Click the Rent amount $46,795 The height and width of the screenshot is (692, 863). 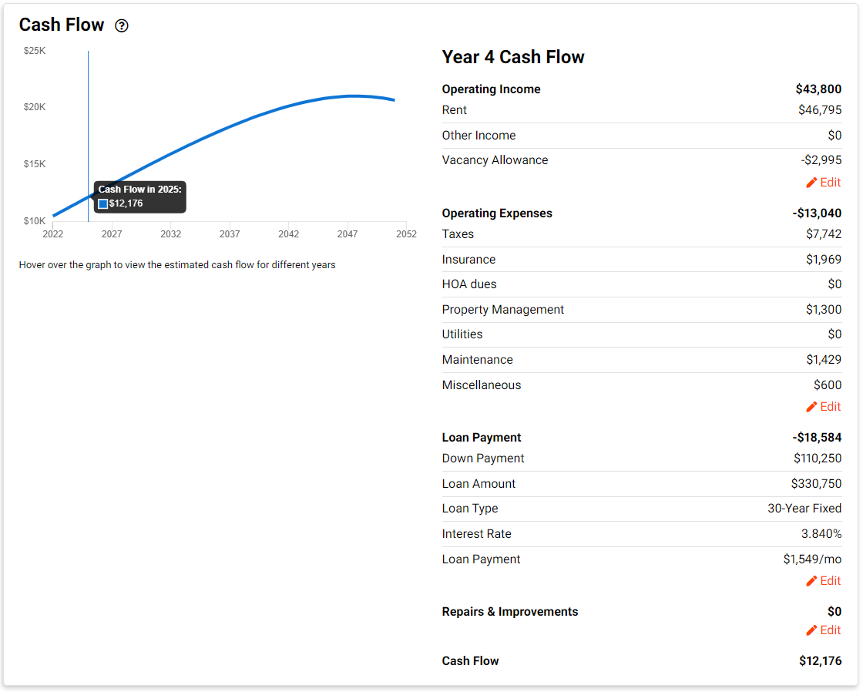pos(820,110)
